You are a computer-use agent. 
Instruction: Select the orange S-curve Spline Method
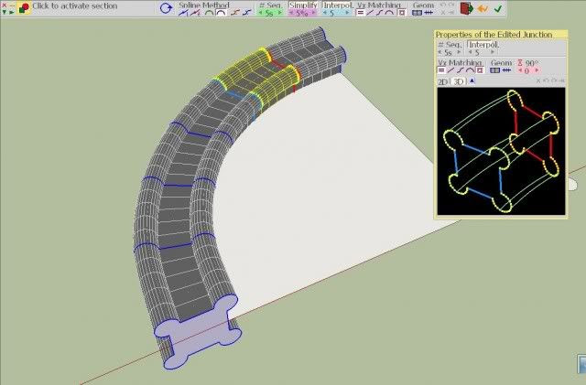(234, 13)
